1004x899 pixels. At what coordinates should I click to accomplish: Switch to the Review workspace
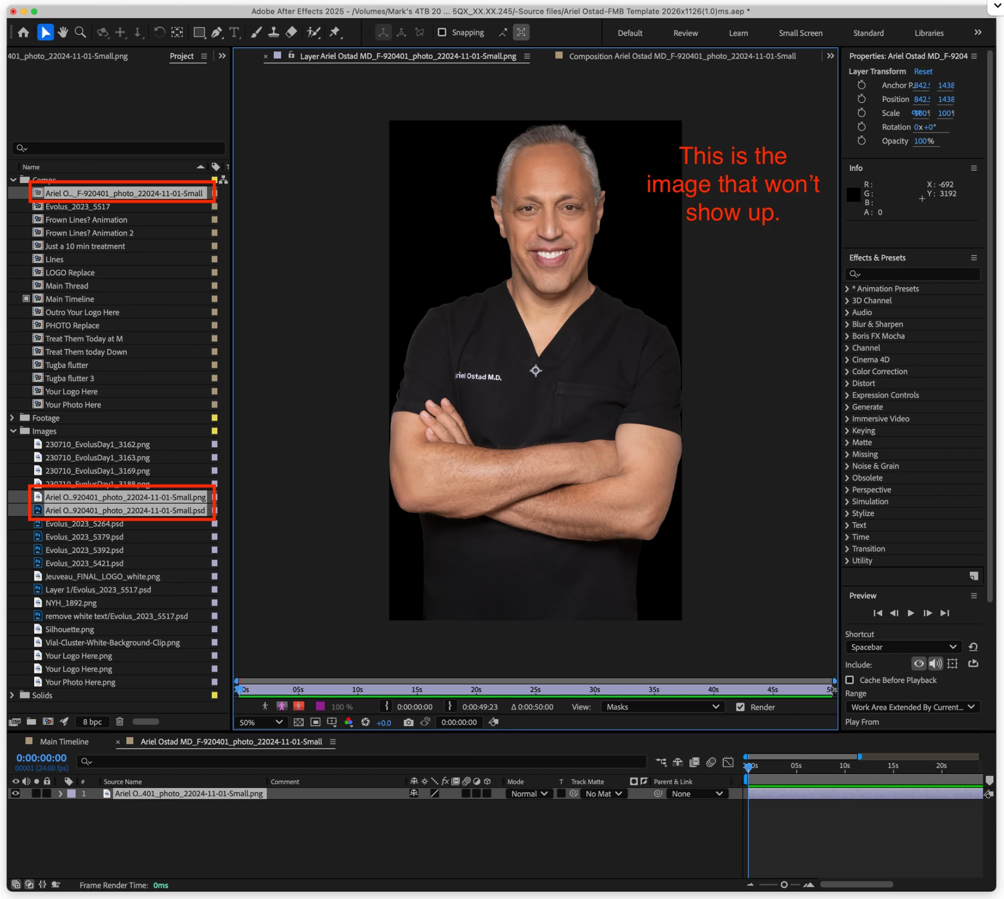point(685,33)
